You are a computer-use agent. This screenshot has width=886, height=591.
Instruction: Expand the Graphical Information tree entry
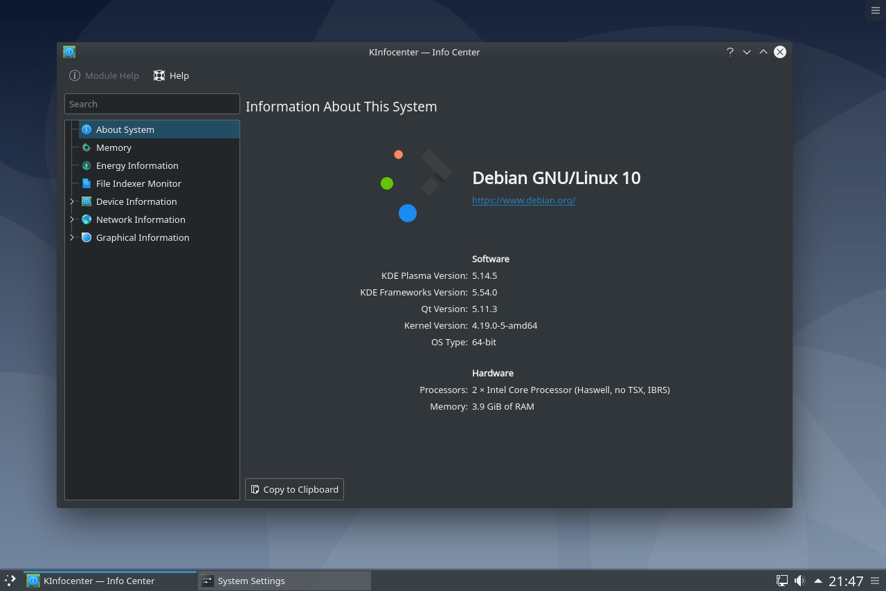71,237
